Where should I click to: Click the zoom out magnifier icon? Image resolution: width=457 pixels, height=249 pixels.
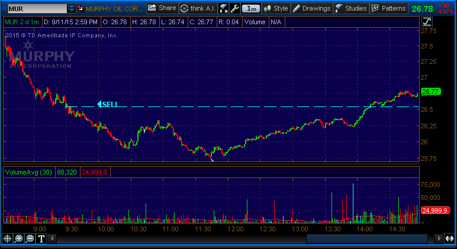tap(30, 238)
